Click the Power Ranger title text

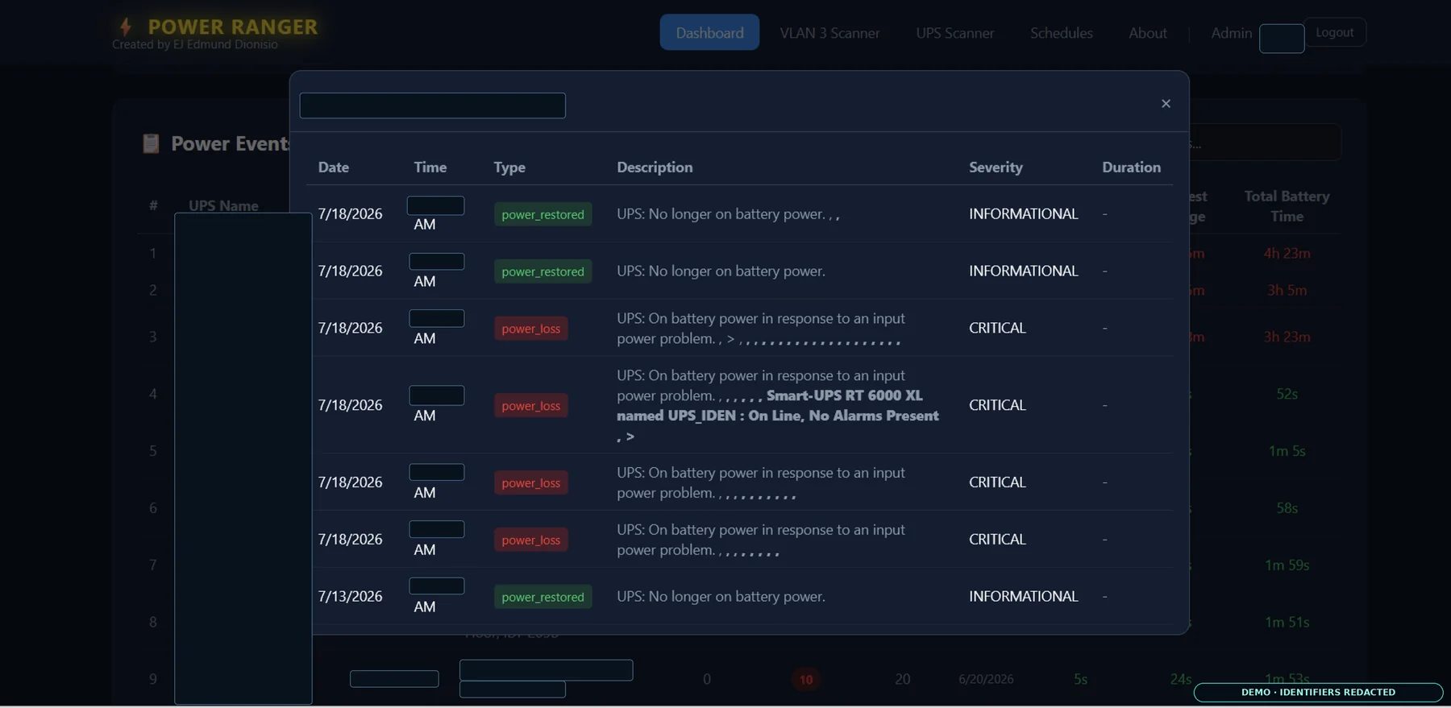tap(233, 27)
